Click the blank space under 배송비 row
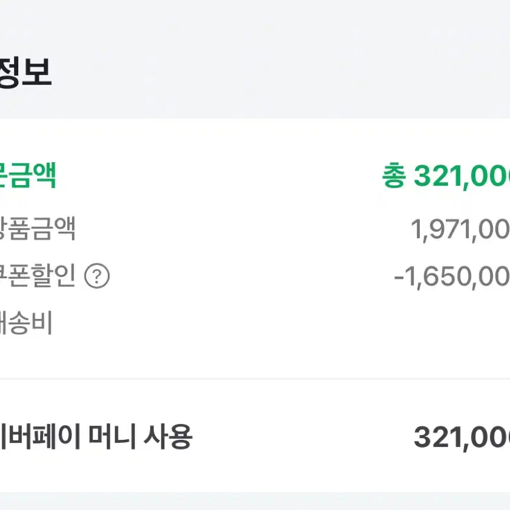The height and width of the screenshot is (510, 510). (x=255, y=357)
